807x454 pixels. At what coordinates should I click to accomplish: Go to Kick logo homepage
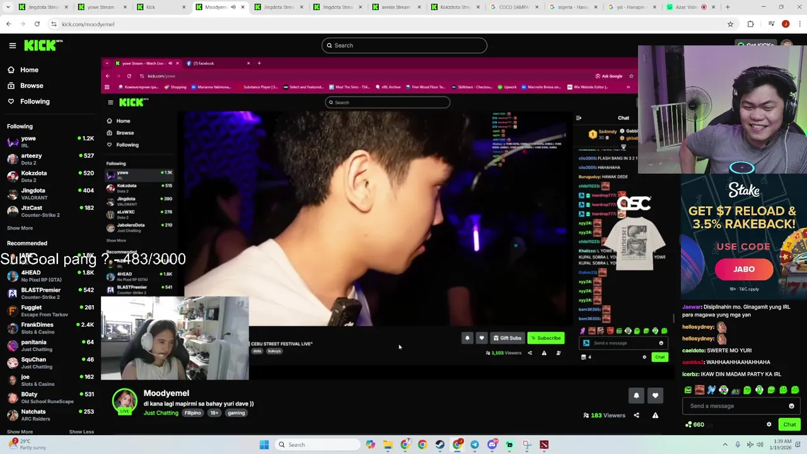click(44, 45)
